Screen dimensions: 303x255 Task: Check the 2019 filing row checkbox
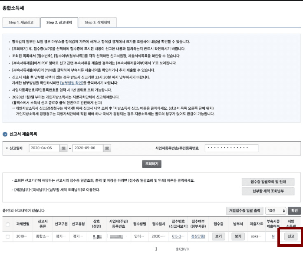click(x=8, y=236)
